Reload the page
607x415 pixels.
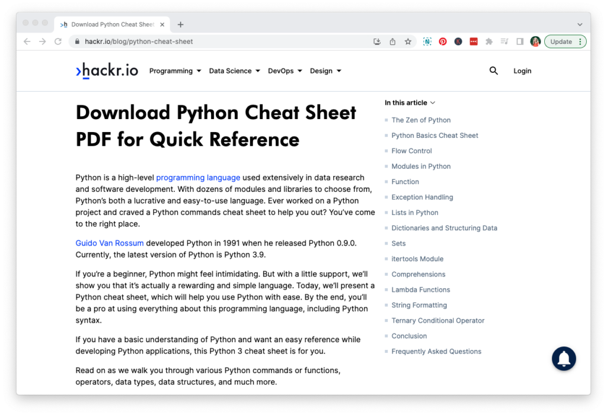pyautogui.click(x=58, y=41)
